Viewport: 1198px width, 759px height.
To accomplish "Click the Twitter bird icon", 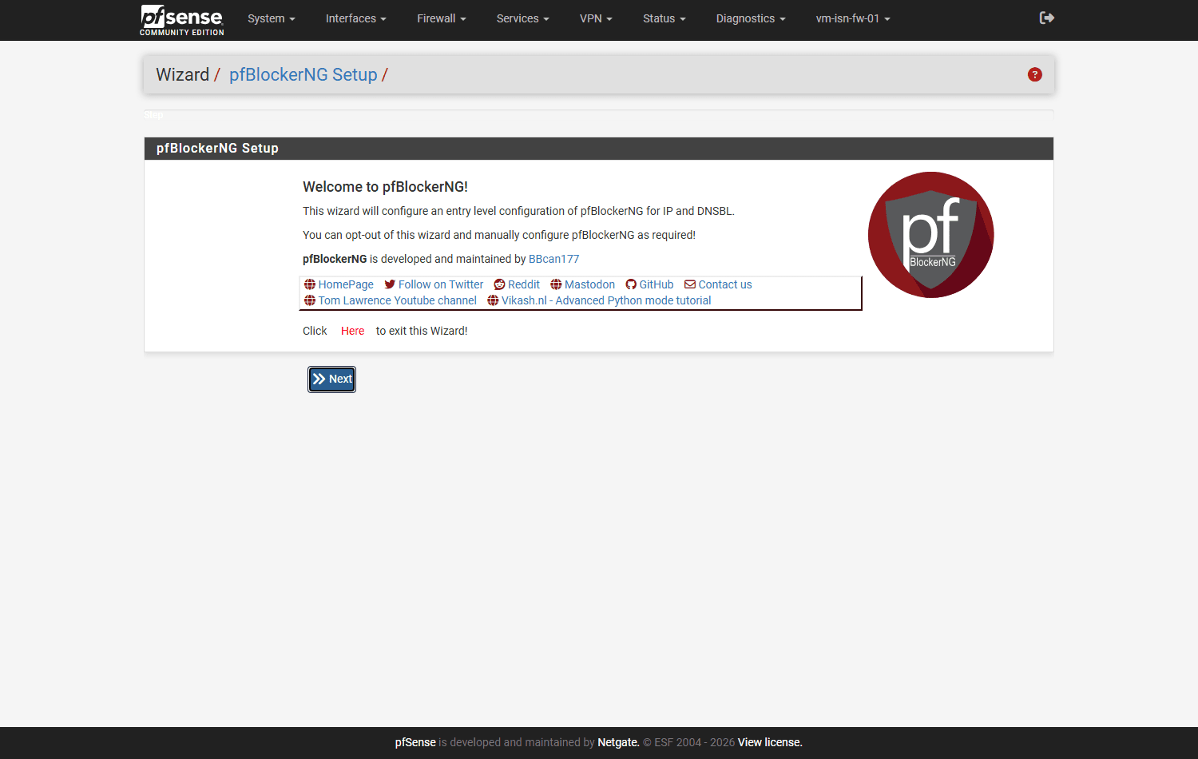I will pyautogui.click(x=390, y=284).
